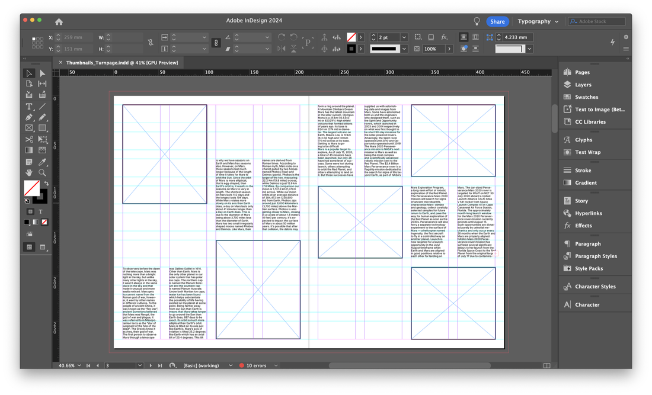Go to first page arrow
This screenshot has height=395, width=652.
pos(88,365)
